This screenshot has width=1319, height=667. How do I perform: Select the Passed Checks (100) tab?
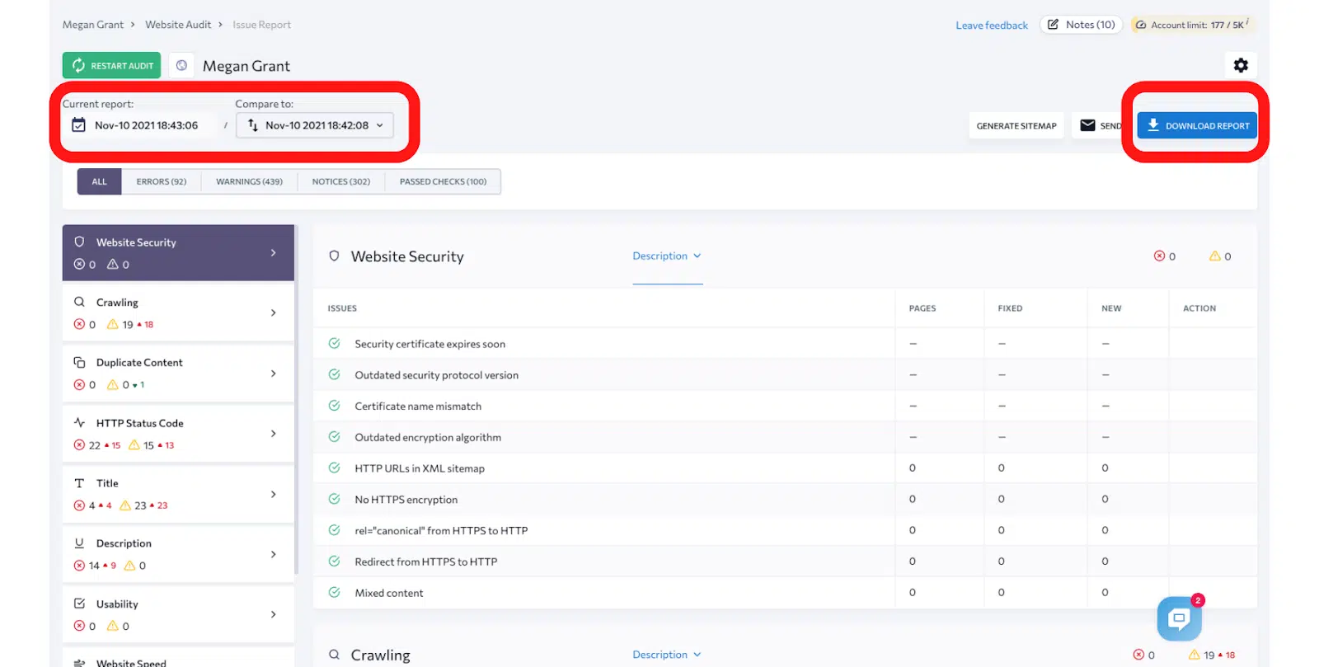coord(443,181)
